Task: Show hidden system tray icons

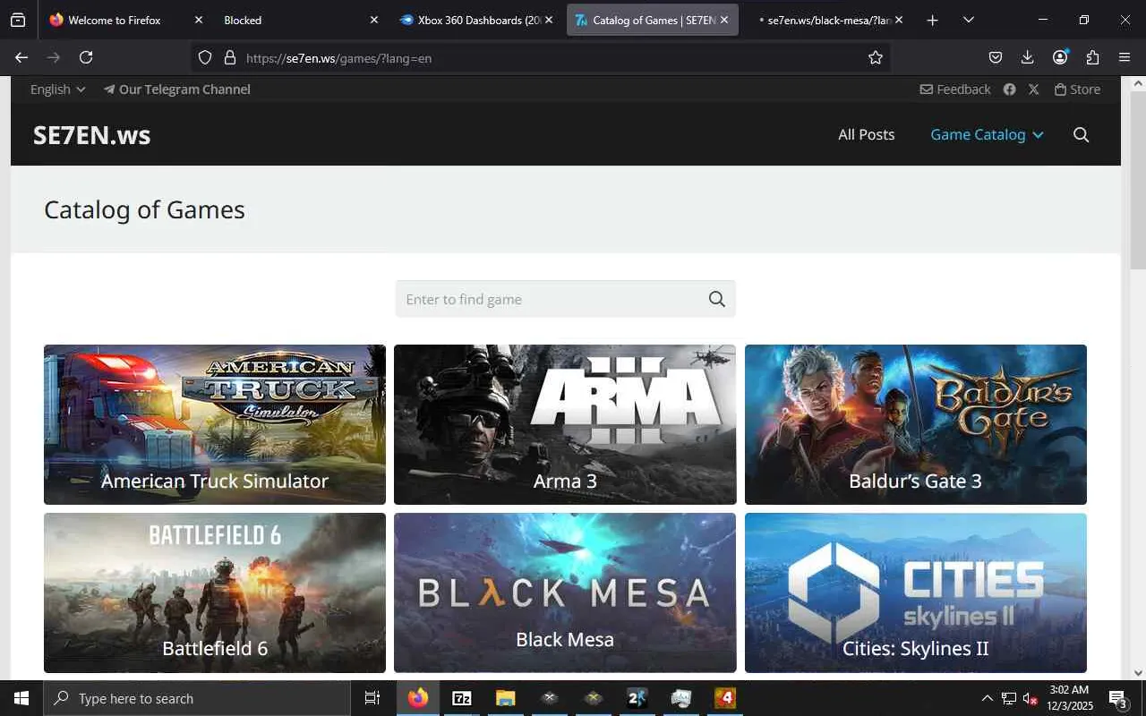Action: point(987,698)
